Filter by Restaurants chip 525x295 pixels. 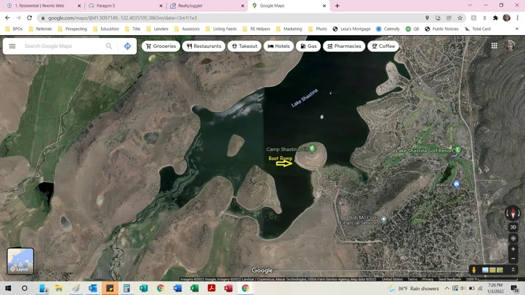coord(204,46)
